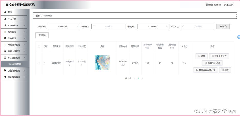Toggle the select-all checkbox in table header

[x=39, y=47]
